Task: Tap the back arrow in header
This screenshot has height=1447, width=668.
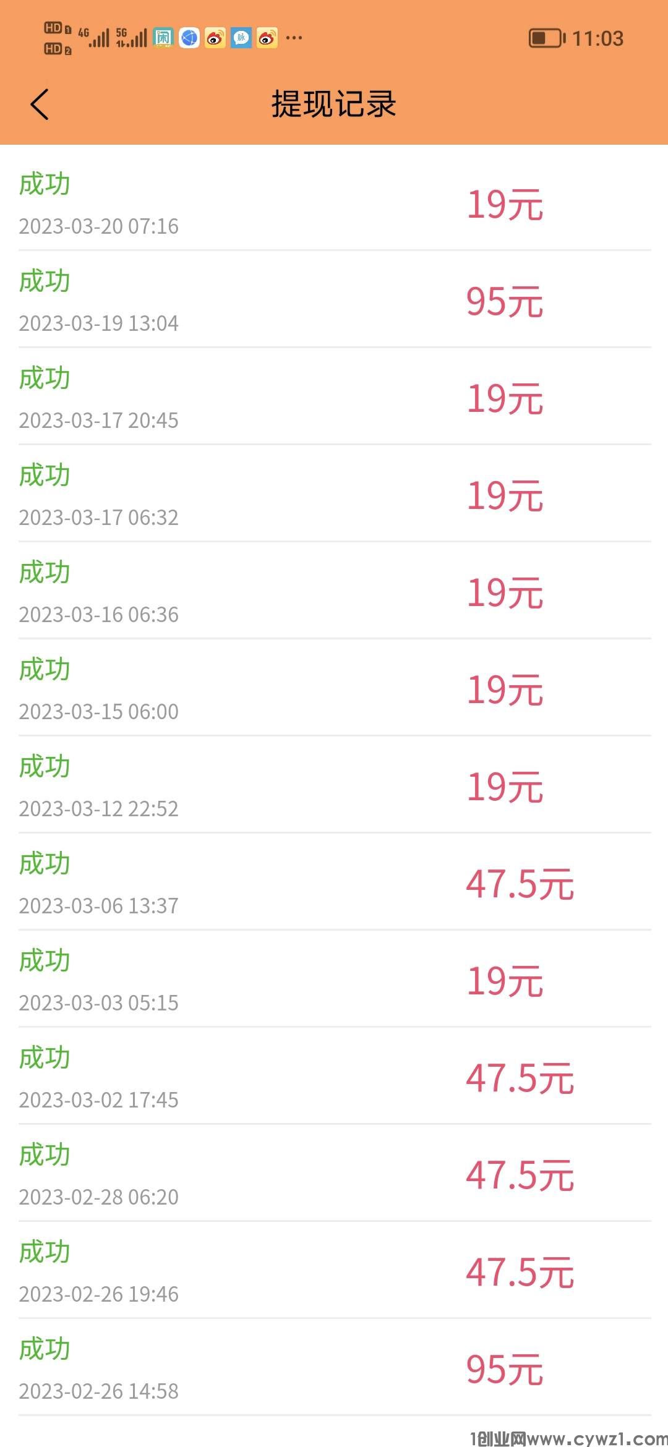Action: coord(40,104)
